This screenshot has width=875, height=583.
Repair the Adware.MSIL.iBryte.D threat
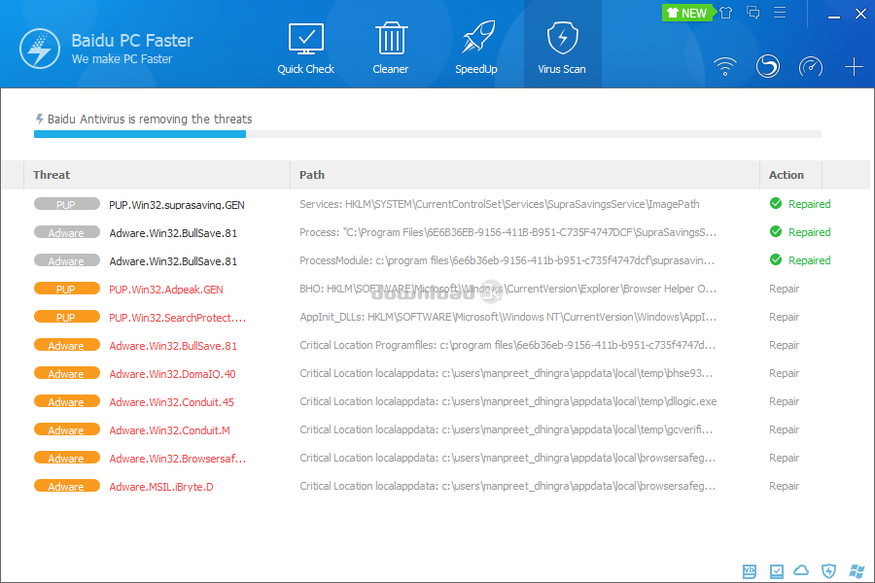click(x=784, y=486)
